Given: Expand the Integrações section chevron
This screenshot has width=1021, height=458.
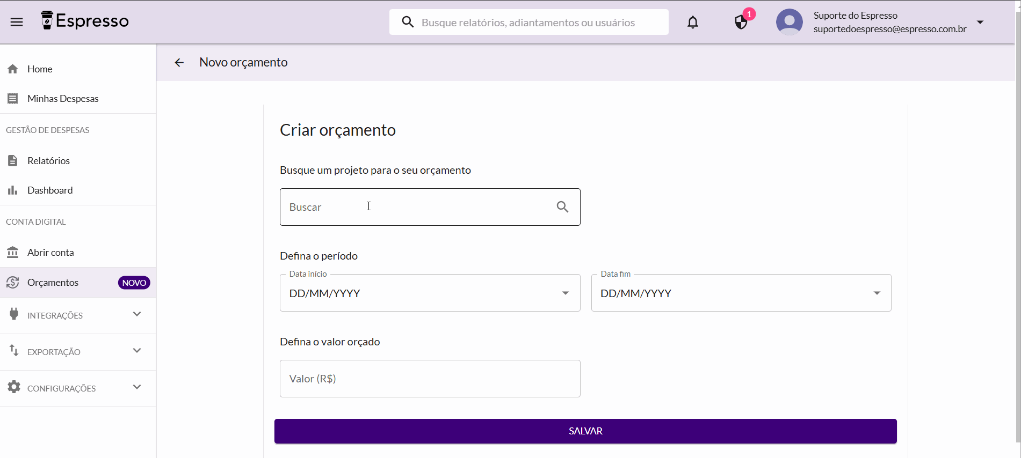Looking at the screenshot, I should [x=137, y=314].
